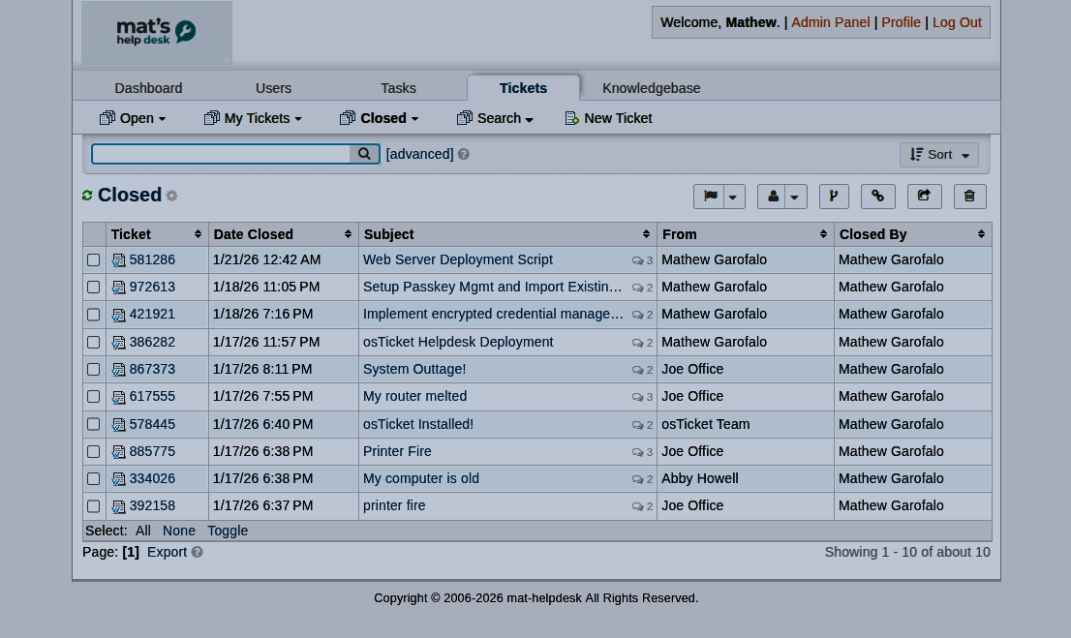Open the assign user dropdown arrow
Viewport: 1071px width, 638px height.
click(x=795, y=197)
